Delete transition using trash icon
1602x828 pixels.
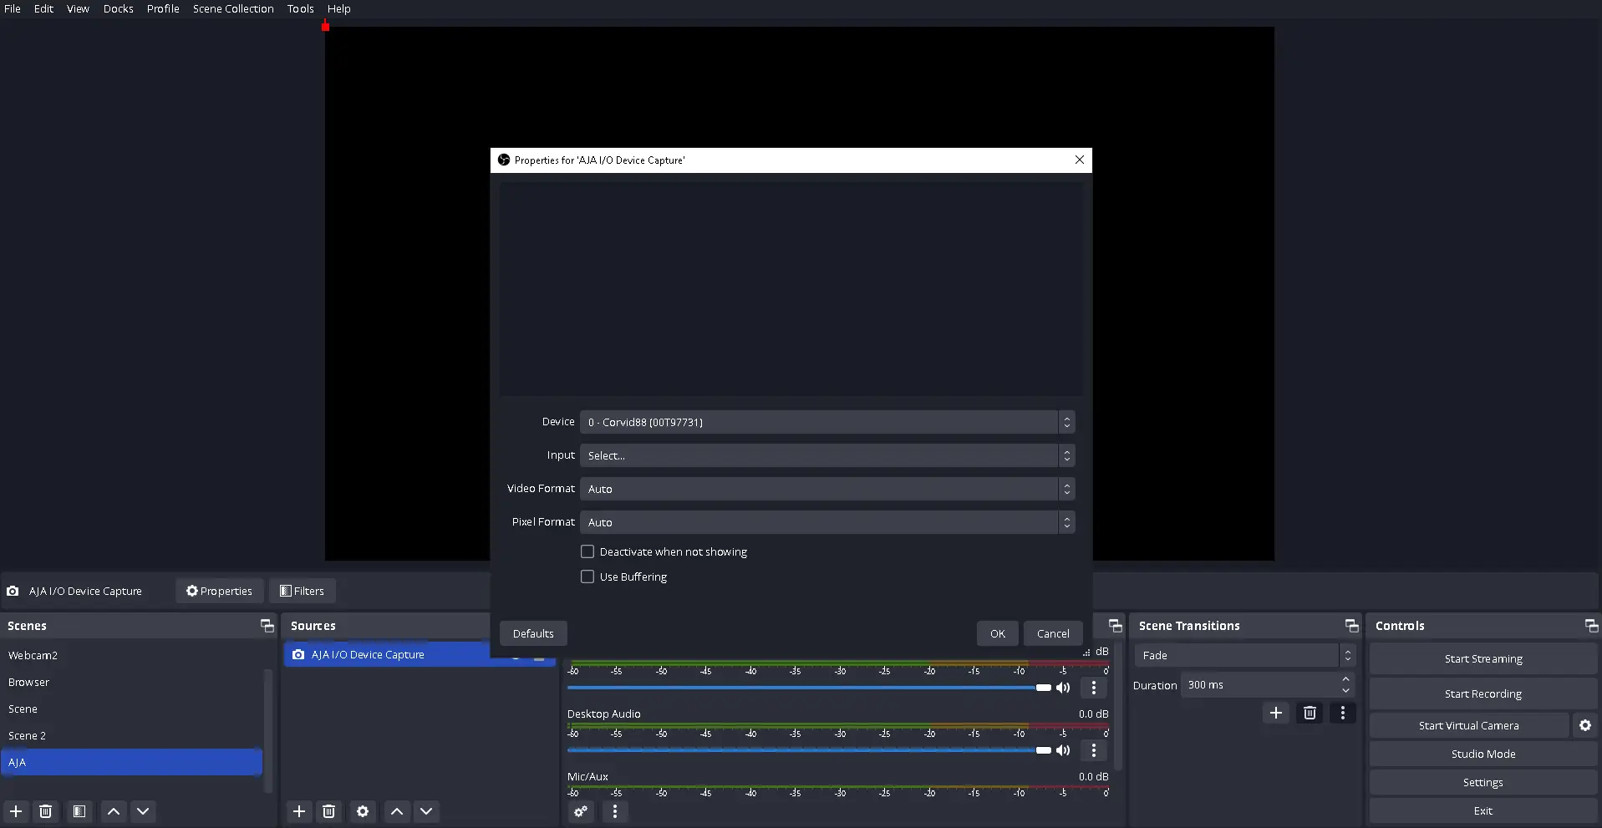pyautogui.click(x=1310, y=713)
